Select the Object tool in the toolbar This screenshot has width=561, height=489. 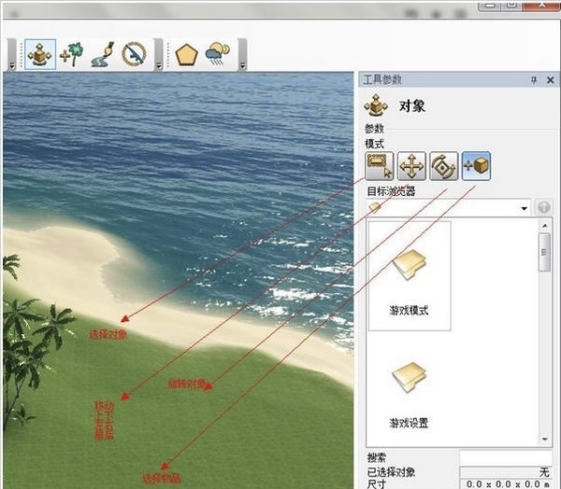tap(40, 54)
